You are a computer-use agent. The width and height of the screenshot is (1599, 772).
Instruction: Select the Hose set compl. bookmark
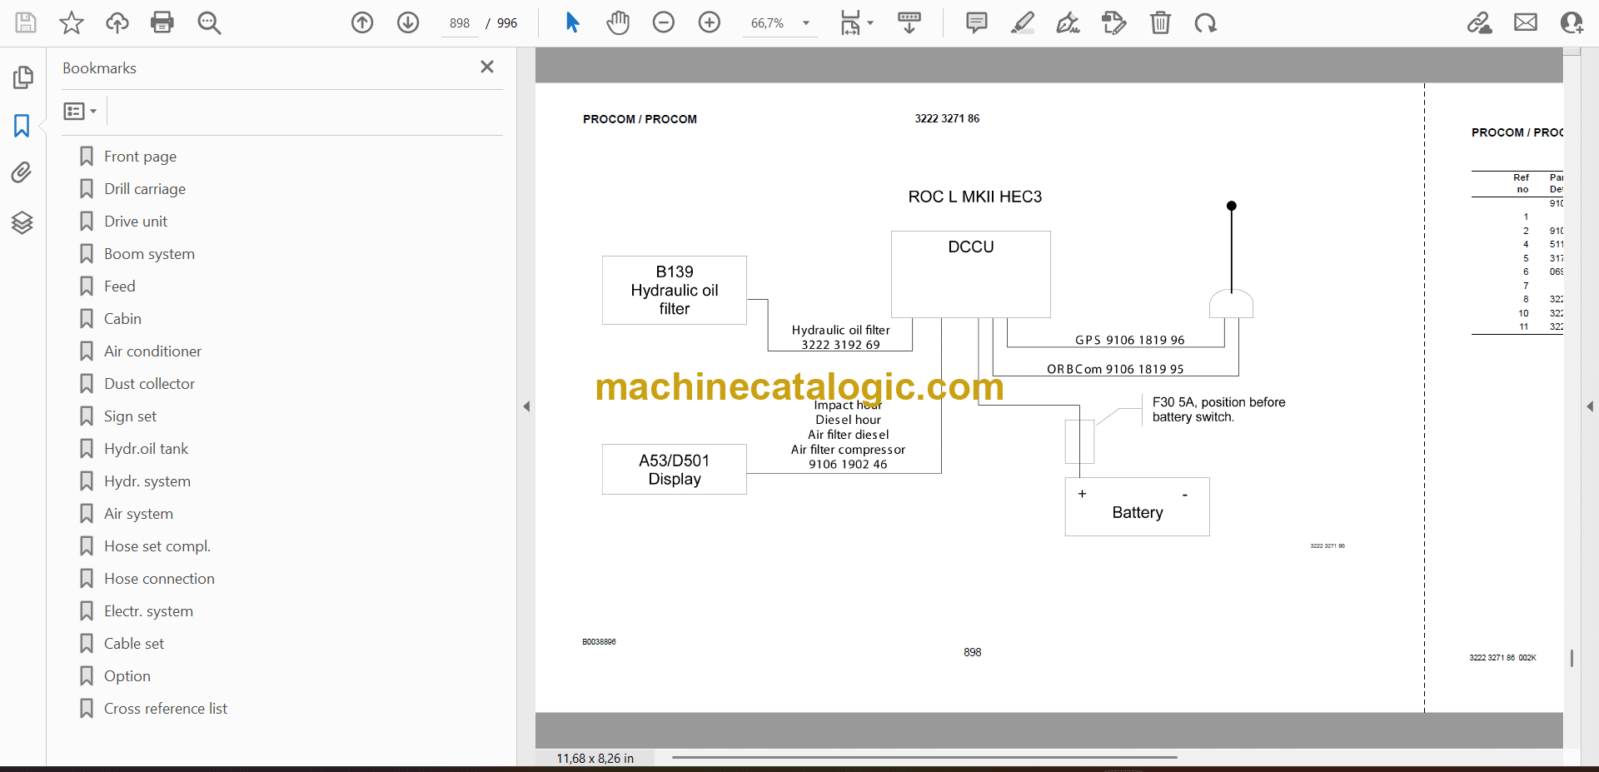point(157,546)
